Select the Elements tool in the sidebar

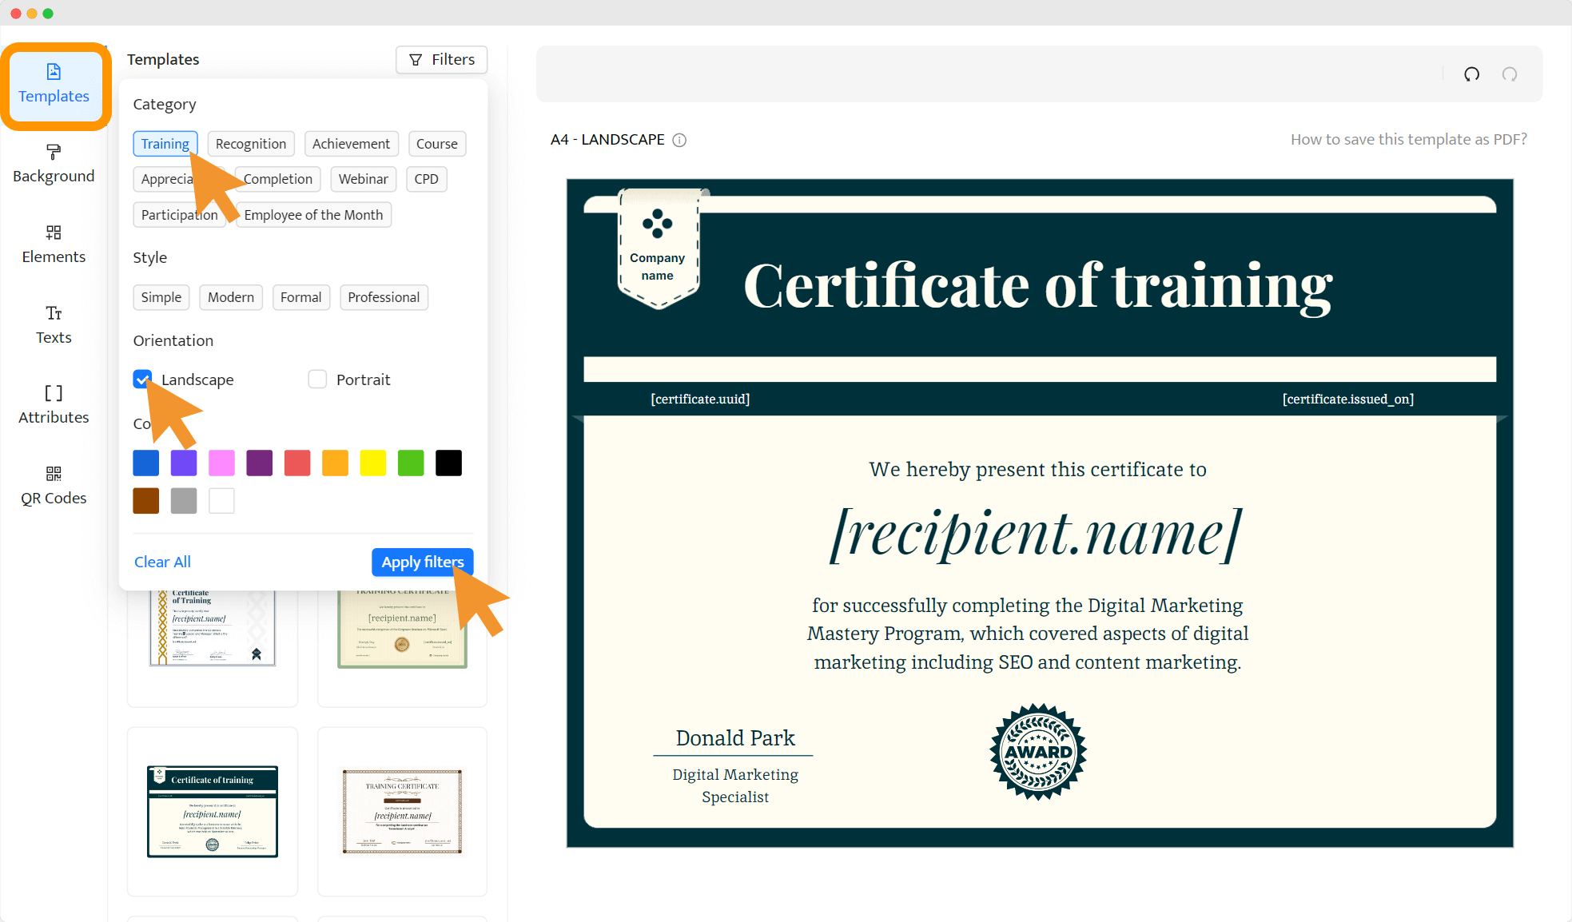click(53, 244)
